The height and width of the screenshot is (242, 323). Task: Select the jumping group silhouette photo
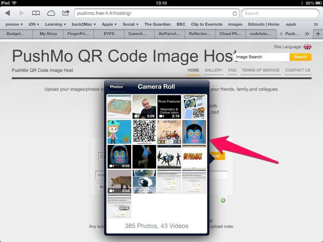point(169,157)
